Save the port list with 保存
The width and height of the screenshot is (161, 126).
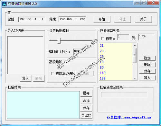point(147,71)
